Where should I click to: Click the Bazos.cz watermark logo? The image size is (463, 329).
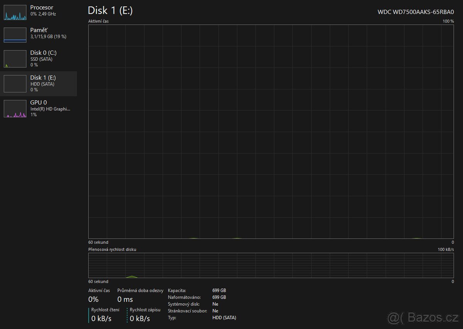click(423, 317)
